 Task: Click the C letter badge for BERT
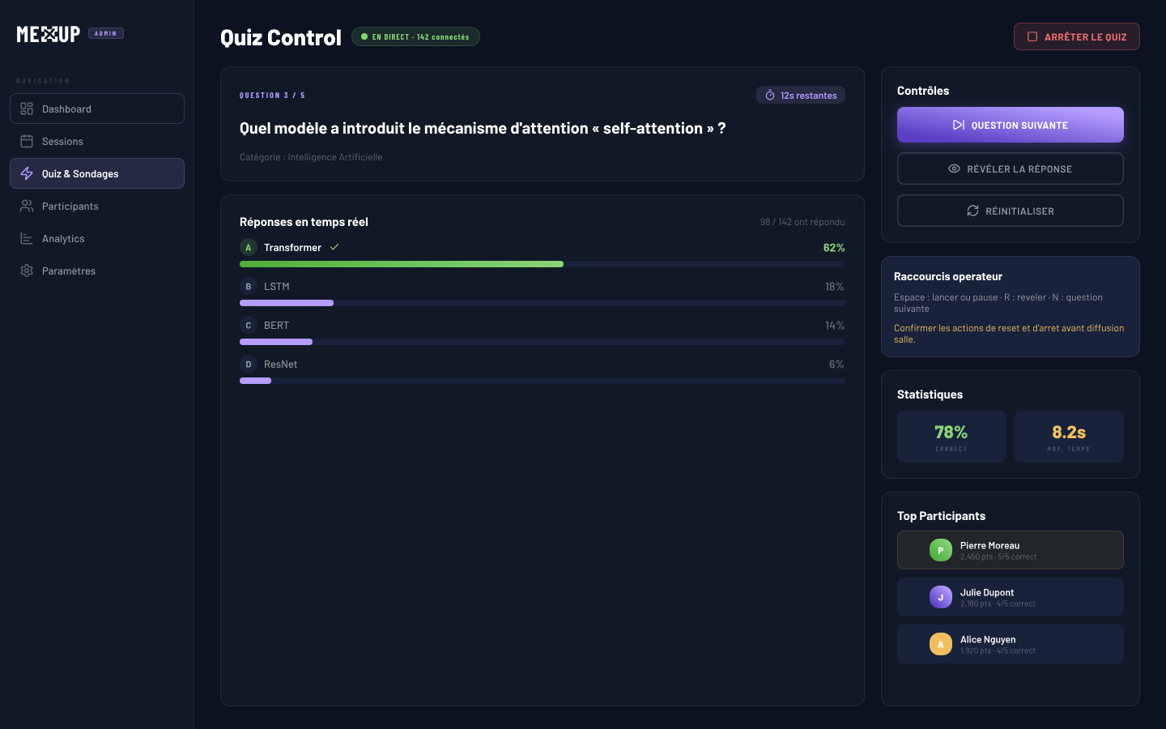[x=249, y=325]
